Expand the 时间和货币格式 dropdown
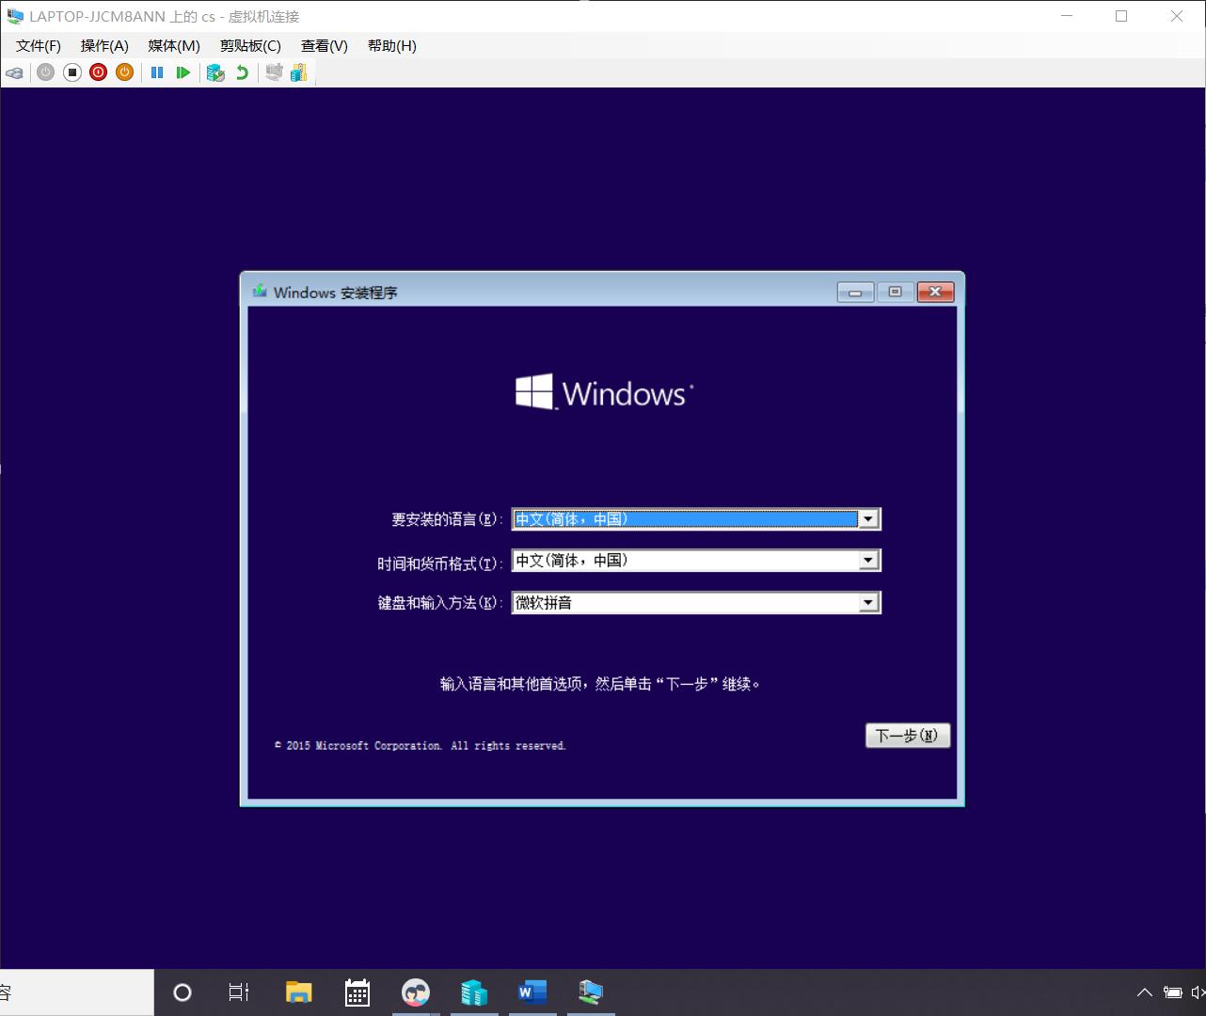This screenshot has height=1016, width=1206. tap(868, 561)
